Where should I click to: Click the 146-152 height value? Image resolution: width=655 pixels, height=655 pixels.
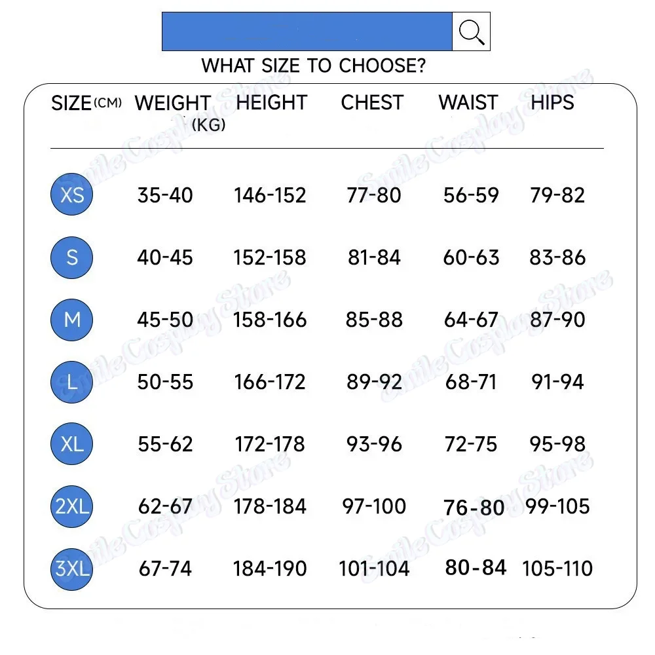click(x=270, y=195)
